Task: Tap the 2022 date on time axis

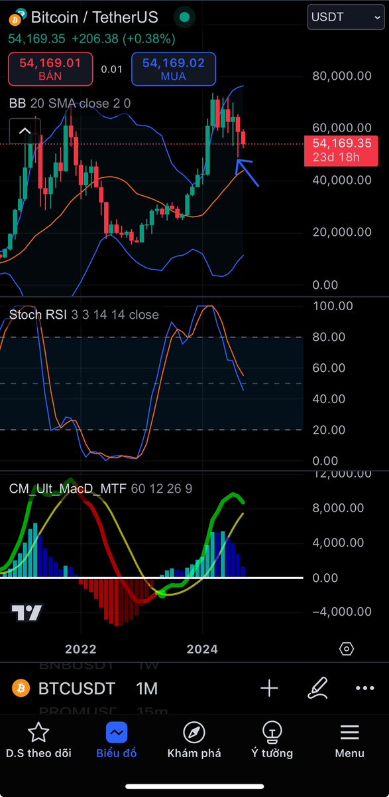Action: pyautogui.click(x=81, y=649)
